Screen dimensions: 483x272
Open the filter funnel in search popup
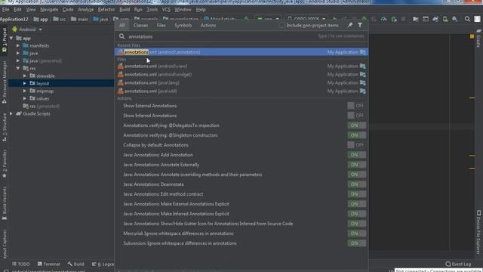click(360, 25)
